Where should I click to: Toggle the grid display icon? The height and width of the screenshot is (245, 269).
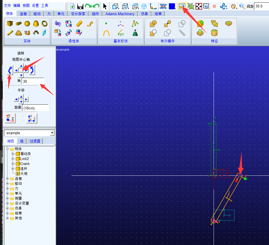163,6
